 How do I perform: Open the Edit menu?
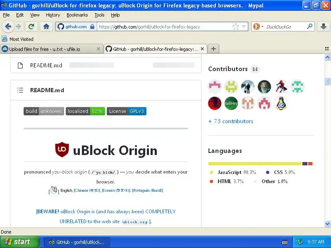(20, 15)
